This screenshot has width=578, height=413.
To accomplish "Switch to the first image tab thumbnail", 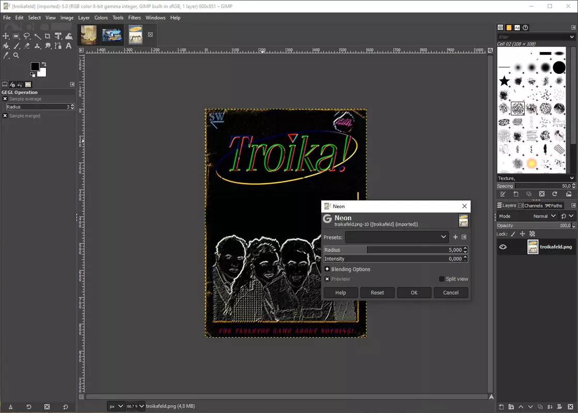I will 89,35.
